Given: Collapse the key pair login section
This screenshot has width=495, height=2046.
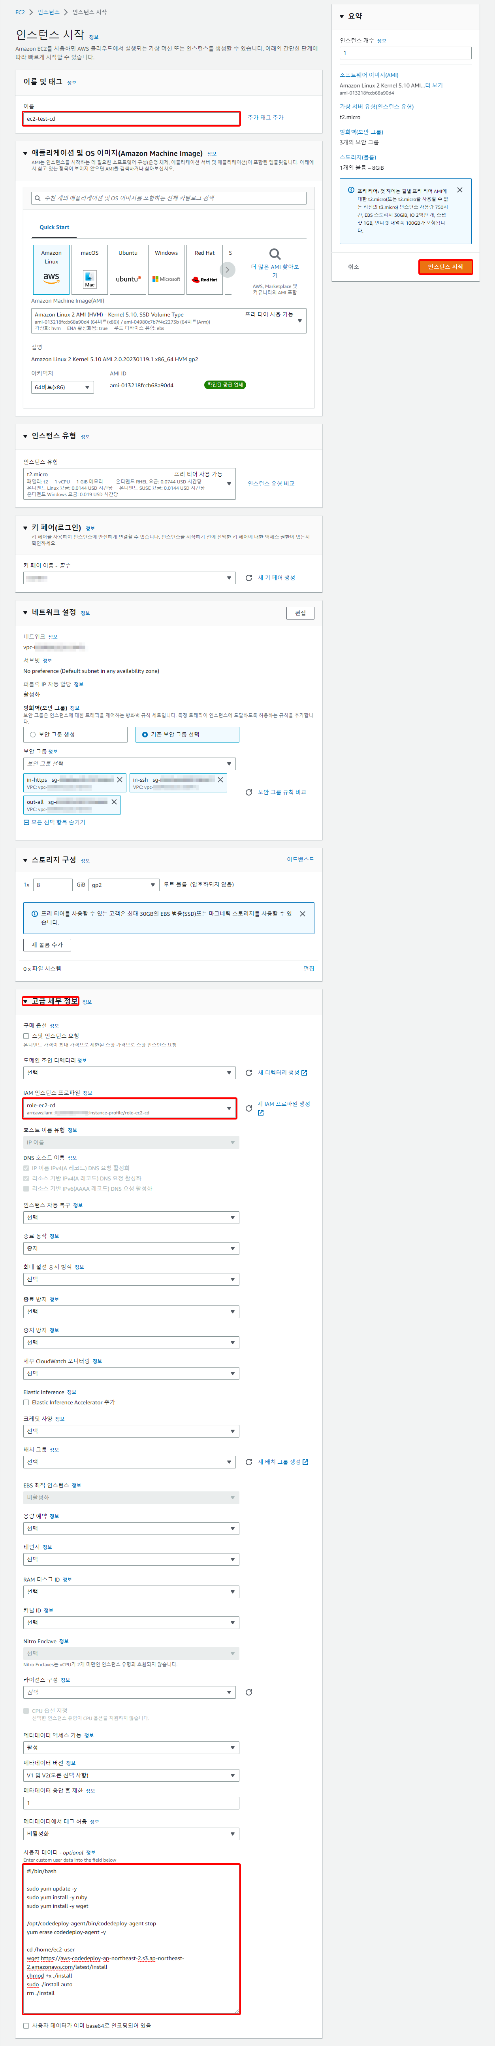Looking at the screenshot, I should 25,527.
